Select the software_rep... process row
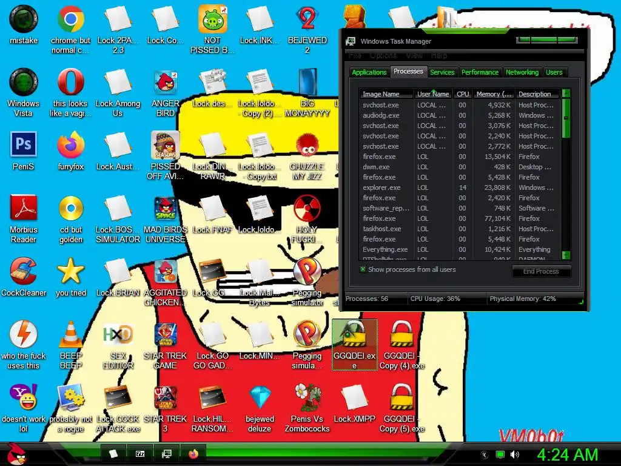621x466 pixels. click(460, 208)
